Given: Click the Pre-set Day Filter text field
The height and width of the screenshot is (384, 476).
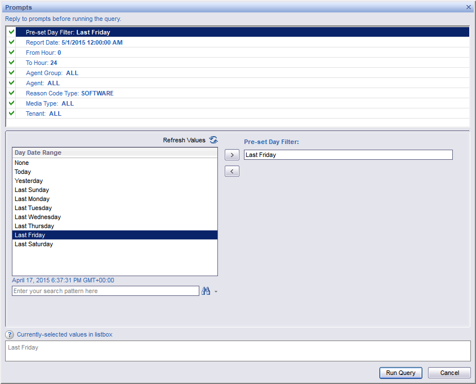Looking at the screenshot, I should 348,155.
